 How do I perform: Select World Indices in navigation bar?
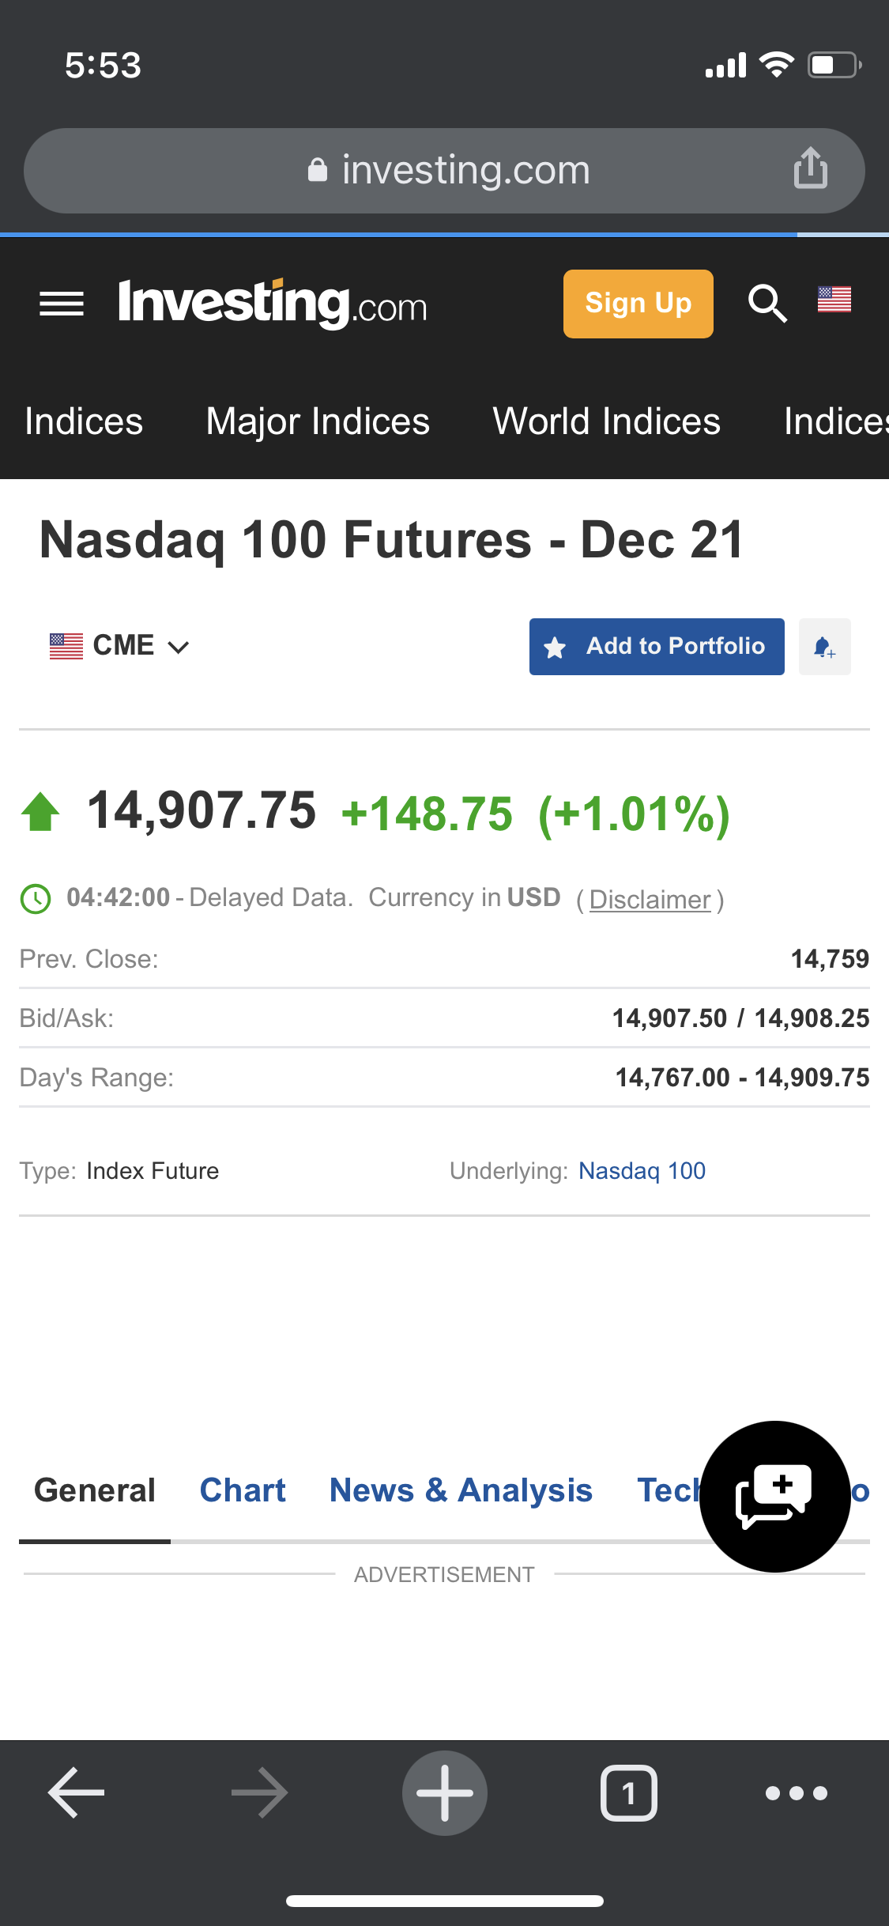click(606, 421)
